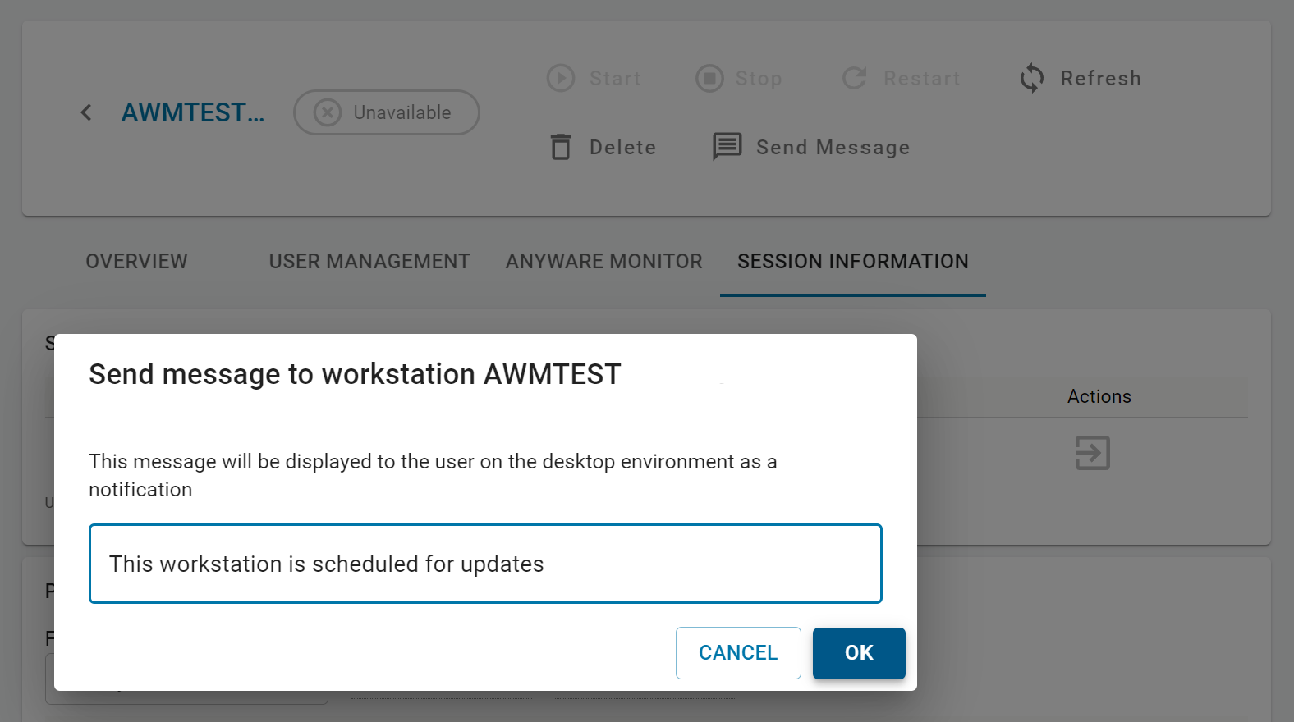The image size is (1294, 722).
Task: Open the Overview tab
Action: [136, 261]
